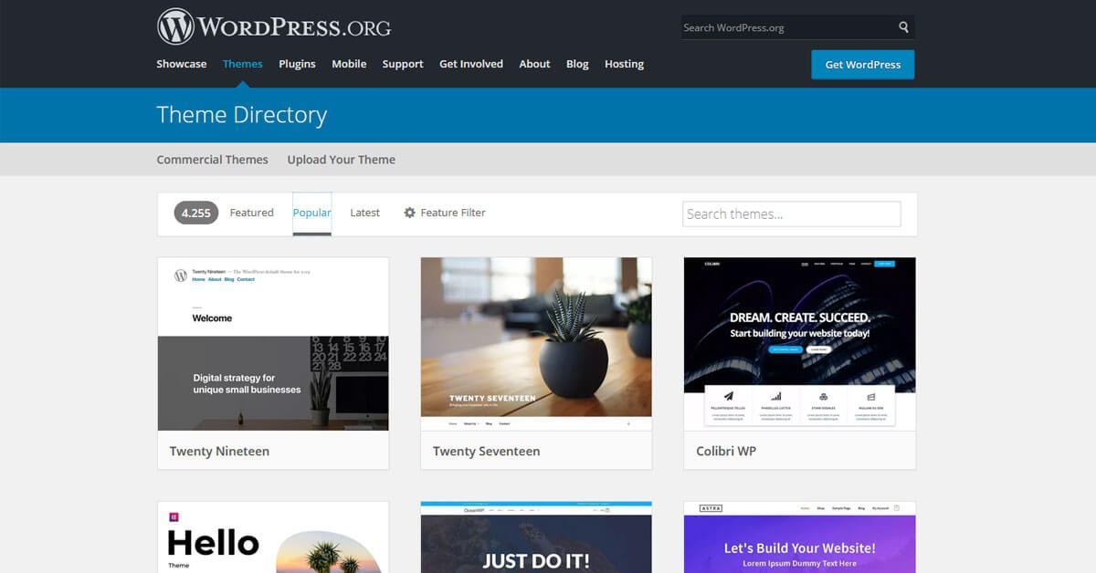Click the magnifier search icon in header
Screen dimensions: 1096x573
903,27
